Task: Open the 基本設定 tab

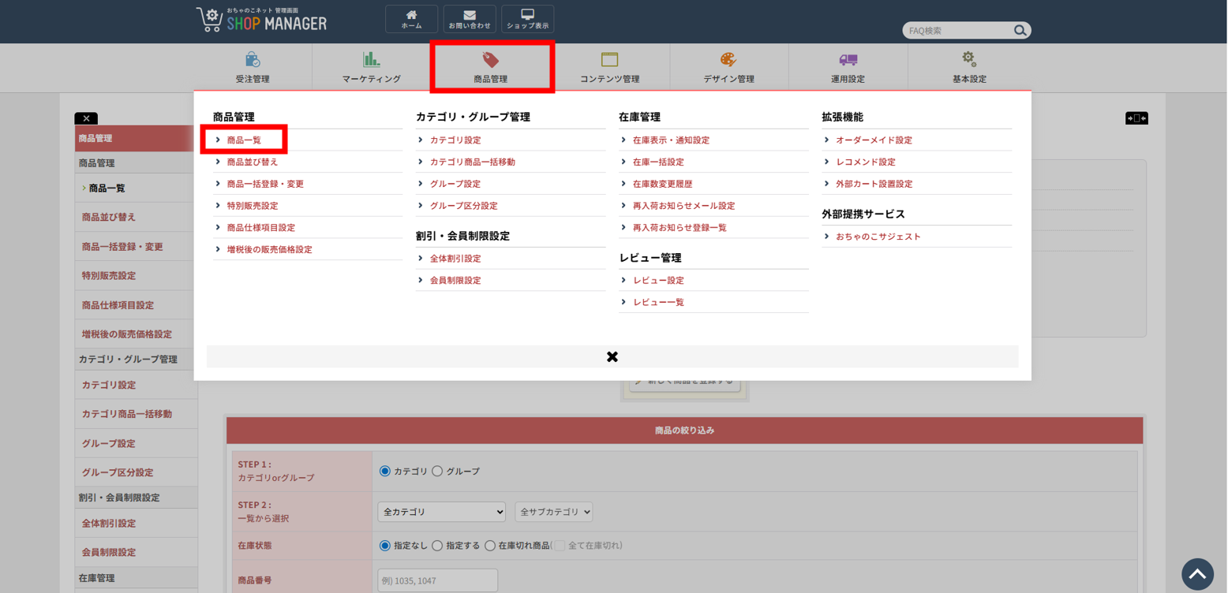Action: [968, 67]
